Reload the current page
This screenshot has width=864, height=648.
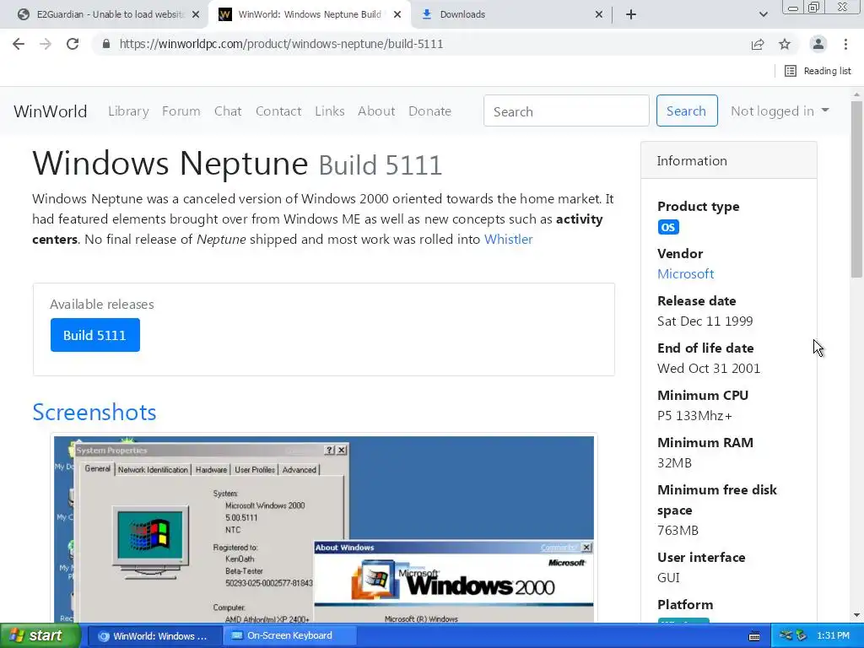[x=73, y=44]
